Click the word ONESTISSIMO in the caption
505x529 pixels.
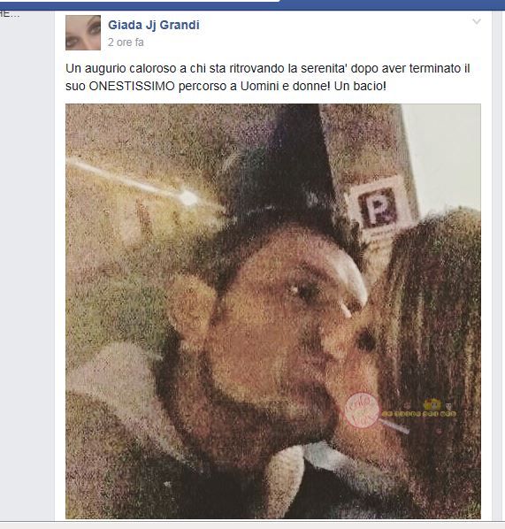[132, 87]
